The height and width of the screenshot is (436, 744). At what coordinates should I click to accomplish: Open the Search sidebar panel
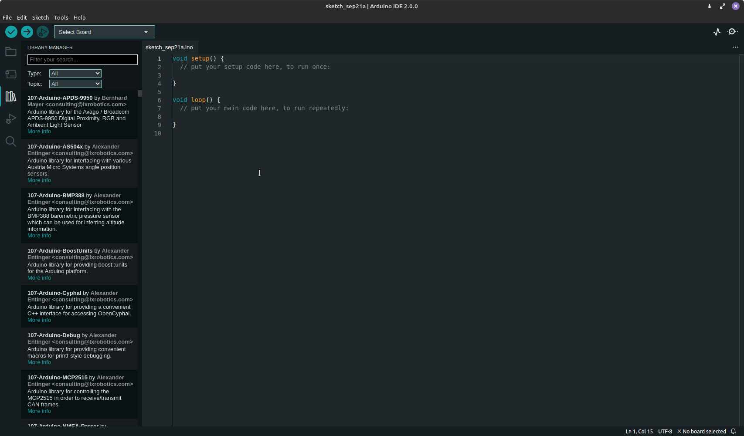[x=10, y=142]
